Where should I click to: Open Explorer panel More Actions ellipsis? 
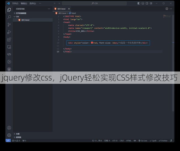point(49,9)
